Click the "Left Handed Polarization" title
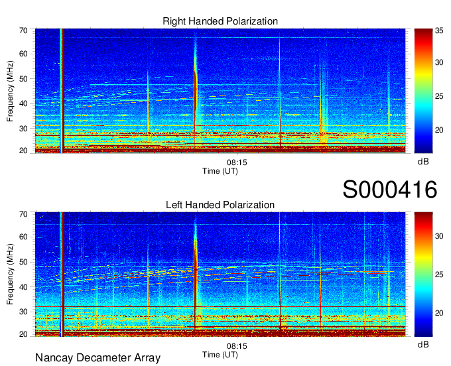The width and height of the screenshot is (451, 366). point(220,205)
